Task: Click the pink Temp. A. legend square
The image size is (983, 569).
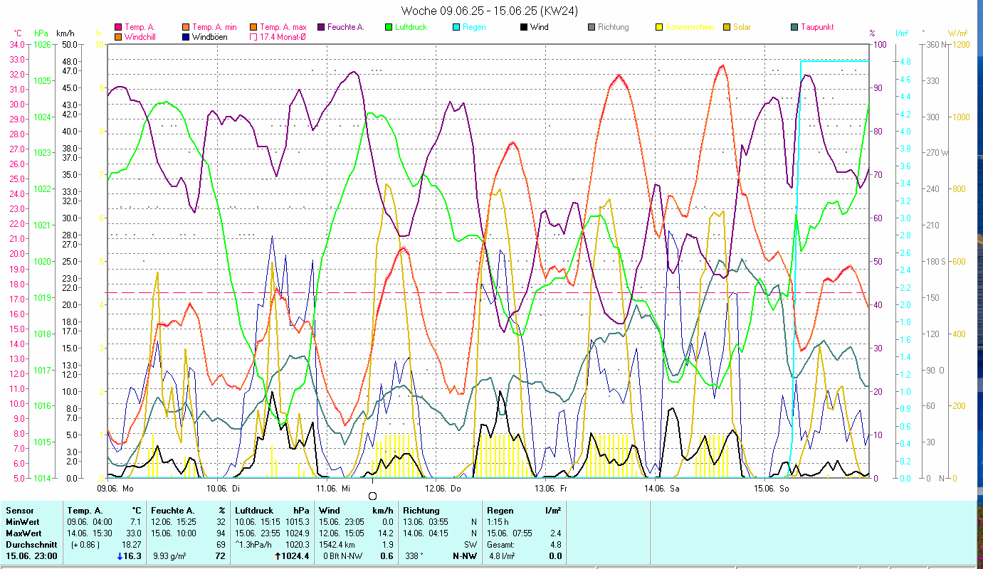Action: pyautogui.click(x=118, y=27)
